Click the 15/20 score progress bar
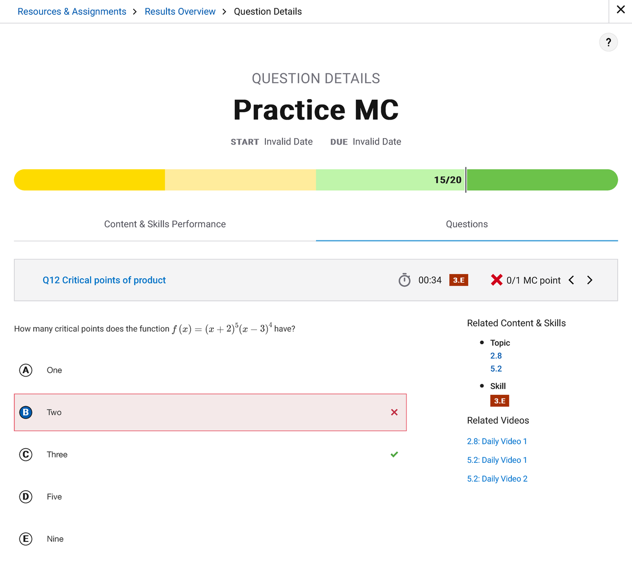 click(316, 180)
